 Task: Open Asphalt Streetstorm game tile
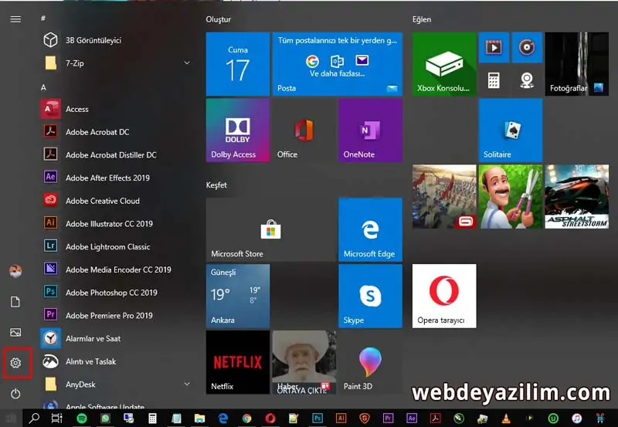click(576, 197)
